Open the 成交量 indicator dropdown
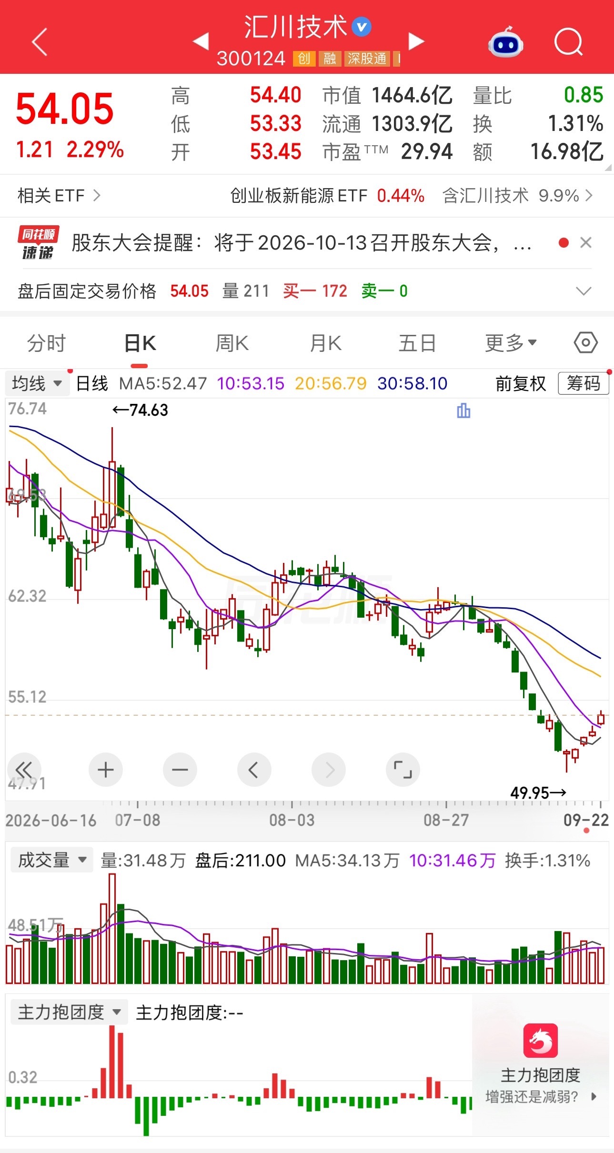 [51, 860]
